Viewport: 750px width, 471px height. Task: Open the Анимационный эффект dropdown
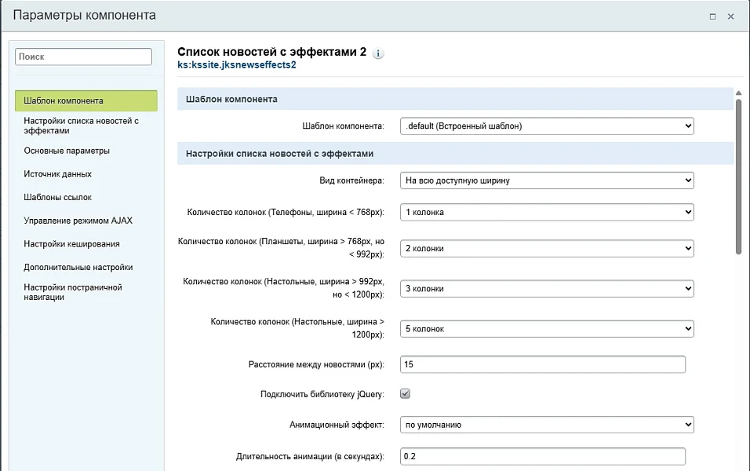pyautogui.click(x=547, y=425)
